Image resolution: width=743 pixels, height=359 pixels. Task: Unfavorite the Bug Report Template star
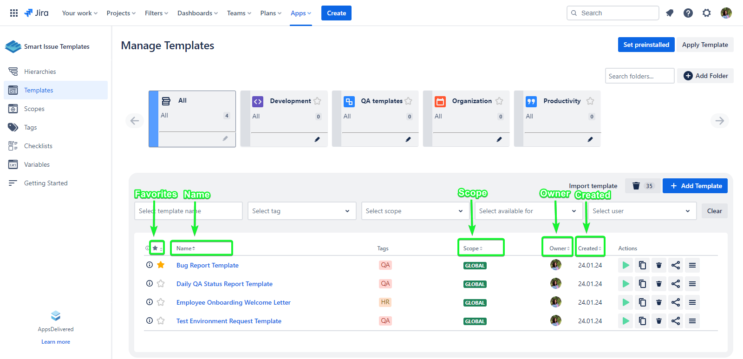coord(161,265)
